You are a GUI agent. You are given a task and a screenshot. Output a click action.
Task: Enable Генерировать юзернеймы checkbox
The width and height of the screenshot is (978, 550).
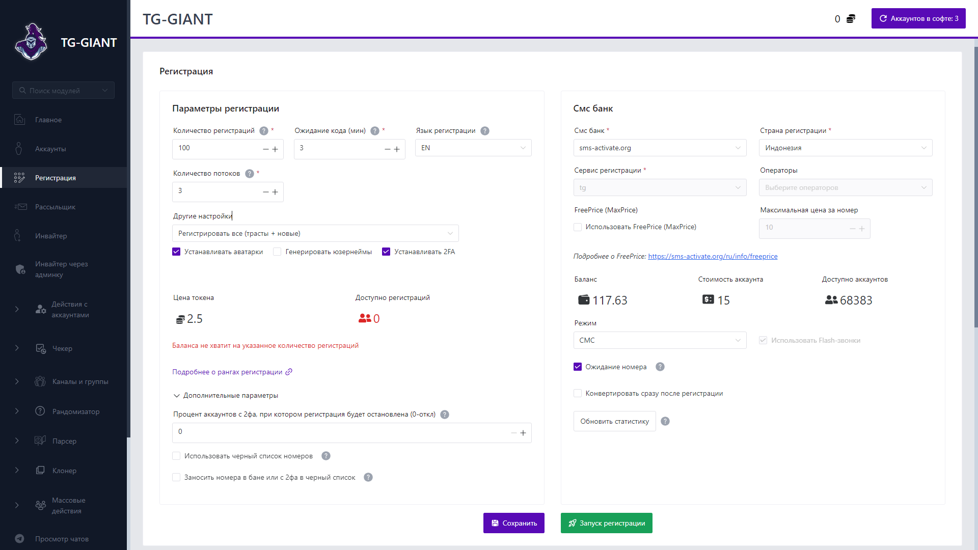click(x=277, y=252)
